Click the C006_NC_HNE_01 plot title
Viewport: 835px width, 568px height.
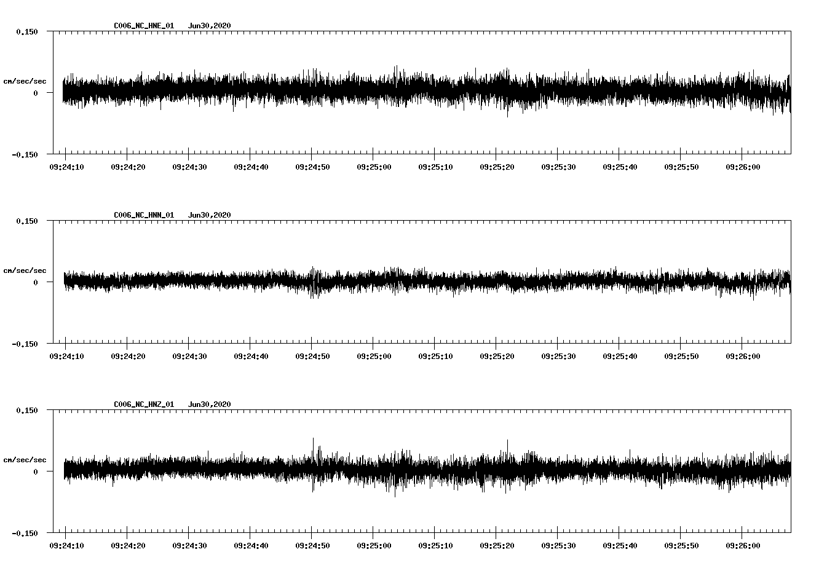coord(144,26)
